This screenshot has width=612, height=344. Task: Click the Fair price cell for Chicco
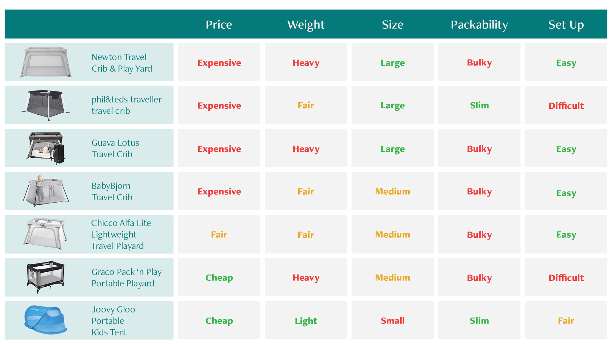219,234
